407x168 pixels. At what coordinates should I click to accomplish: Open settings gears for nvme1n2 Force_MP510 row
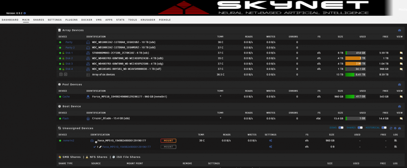tap(271, 140)
